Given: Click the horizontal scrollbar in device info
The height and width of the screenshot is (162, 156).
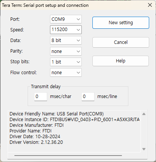Looking at the screenshot, I should [68, 156].
